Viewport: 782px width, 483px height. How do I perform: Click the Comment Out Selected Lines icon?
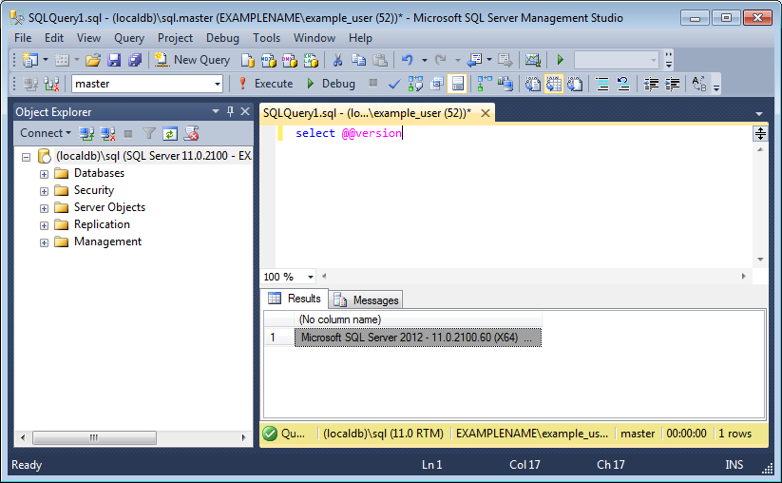602,84
